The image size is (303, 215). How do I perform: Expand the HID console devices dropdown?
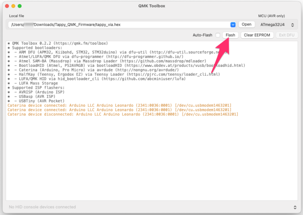pos(294,207)
